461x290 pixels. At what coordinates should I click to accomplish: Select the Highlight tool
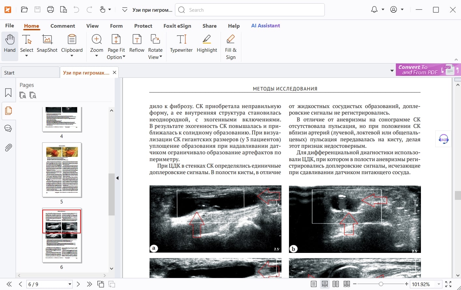pos(207,44)
